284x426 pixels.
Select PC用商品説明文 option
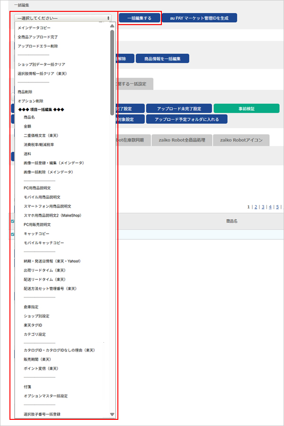click(x=37, y=188)
